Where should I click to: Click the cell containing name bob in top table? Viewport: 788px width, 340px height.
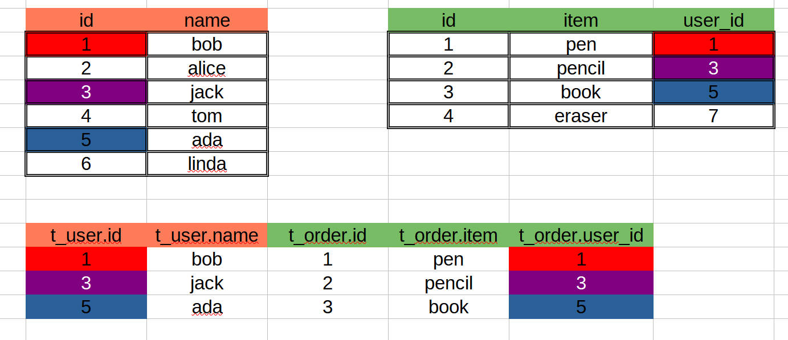point(207,44)
